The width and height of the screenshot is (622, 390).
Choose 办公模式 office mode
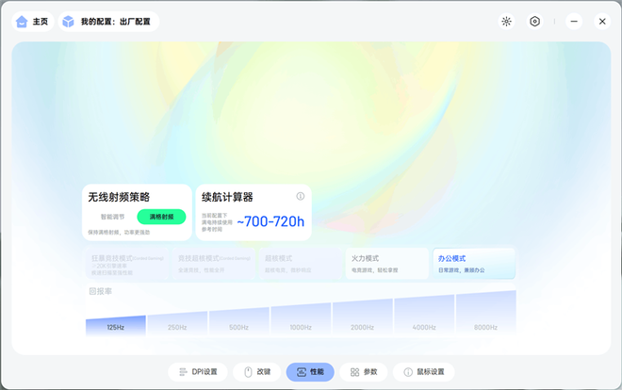(473, 263)
